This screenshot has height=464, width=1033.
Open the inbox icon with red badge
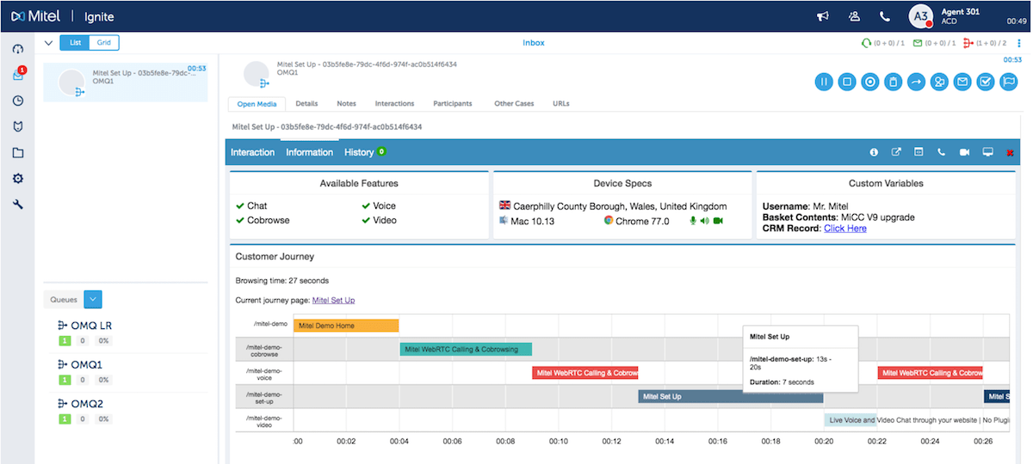coord(18,75)
